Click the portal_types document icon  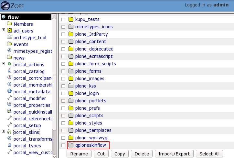[9, 145]
